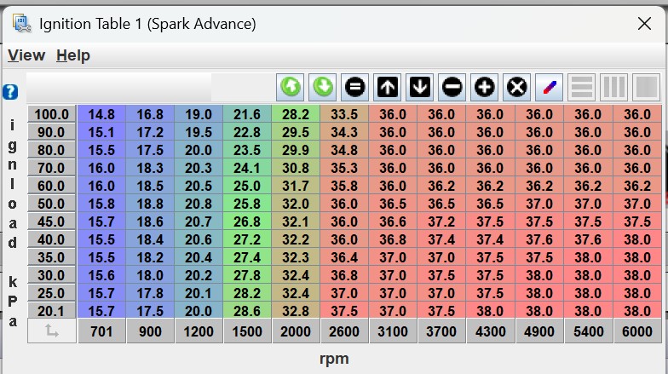
Task: Select the 70.0 kPa load axis bin
Action: tap(51, 168)
